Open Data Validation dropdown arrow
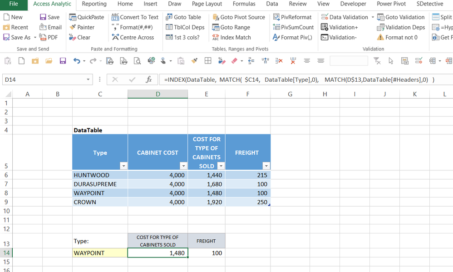The height and width of the screenshot is (272, 453). point(373,17)
